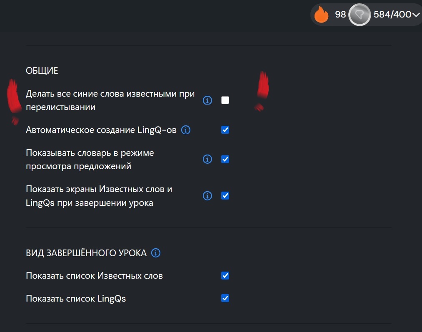
Task: Uncheck showing Known words screens on lesson completion
Action: tap(225, 196)
